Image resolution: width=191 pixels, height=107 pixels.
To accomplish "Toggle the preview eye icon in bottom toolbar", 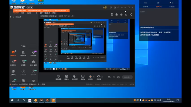I will point(114,77).
